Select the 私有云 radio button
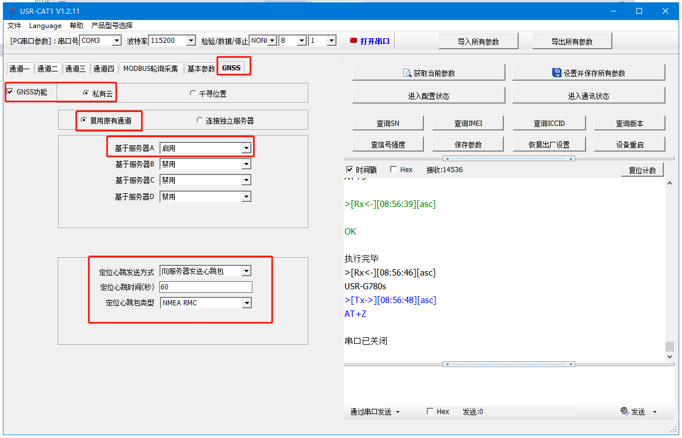 86,93
